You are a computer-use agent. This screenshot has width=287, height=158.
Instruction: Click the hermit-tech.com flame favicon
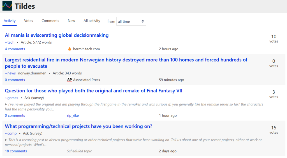[70, 49]
